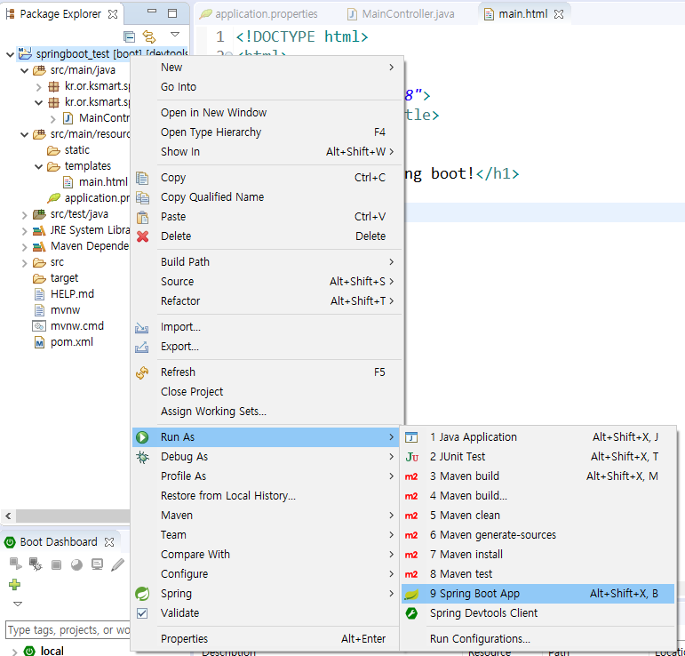Close the main.html editor tab
685x656 pixels.
tap(558, 14)
